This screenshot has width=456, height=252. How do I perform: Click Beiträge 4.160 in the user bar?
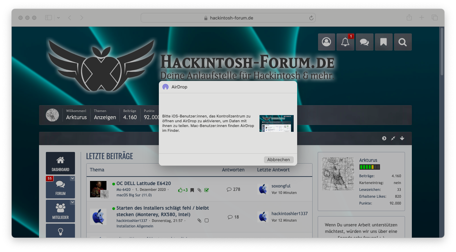coord(130,115)
